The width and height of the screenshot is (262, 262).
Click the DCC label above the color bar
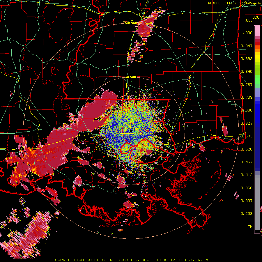[256, 17]
